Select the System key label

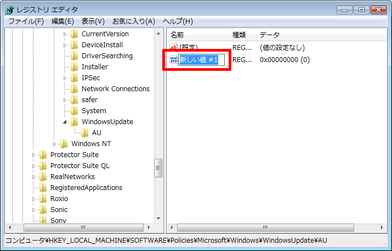(94, 111)
